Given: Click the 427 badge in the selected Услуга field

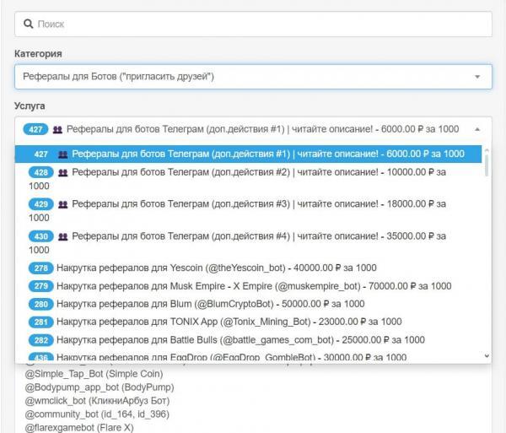Looking at the screenshot, I should pos(35,129).
